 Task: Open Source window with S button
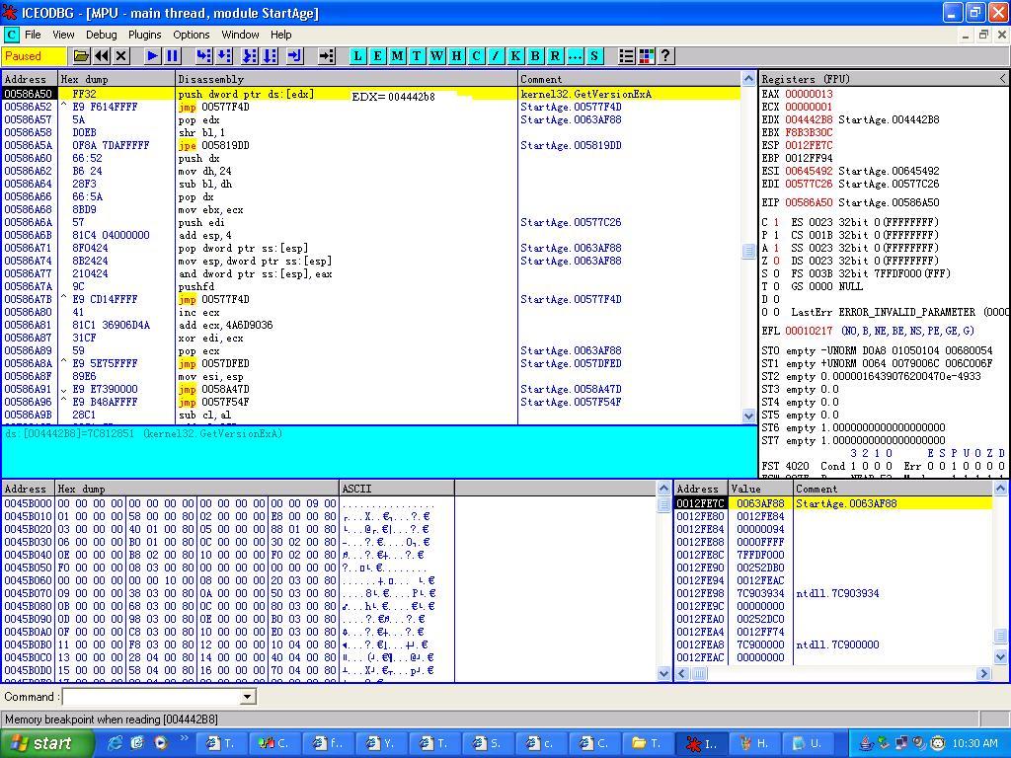coord(594,56)
